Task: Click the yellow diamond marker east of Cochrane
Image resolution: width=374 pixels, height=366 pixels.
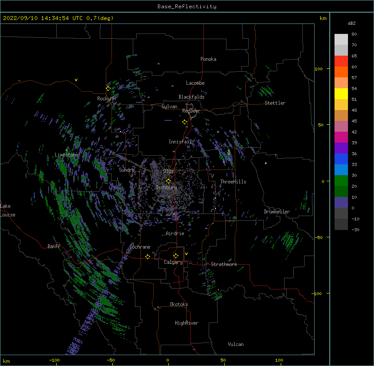Action: pos(148,256)
